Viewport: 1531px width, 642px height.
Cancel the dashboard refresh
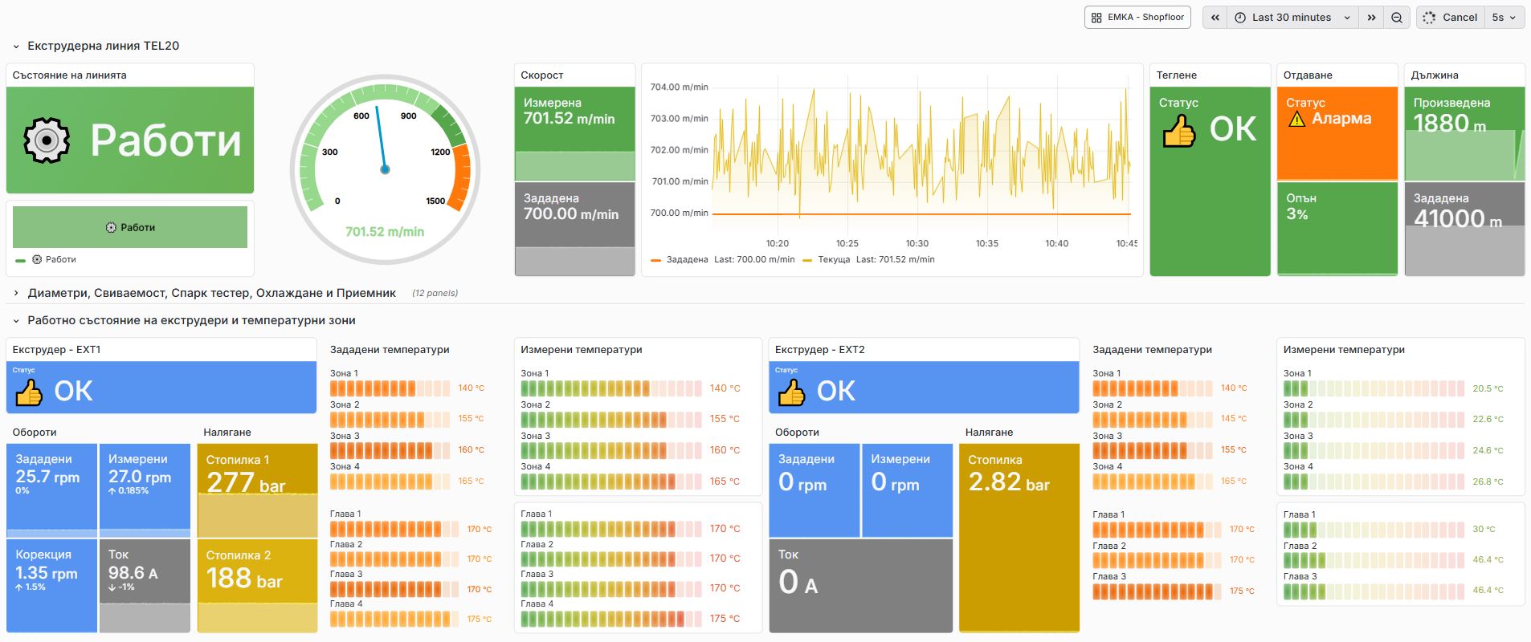(1451, 17)
